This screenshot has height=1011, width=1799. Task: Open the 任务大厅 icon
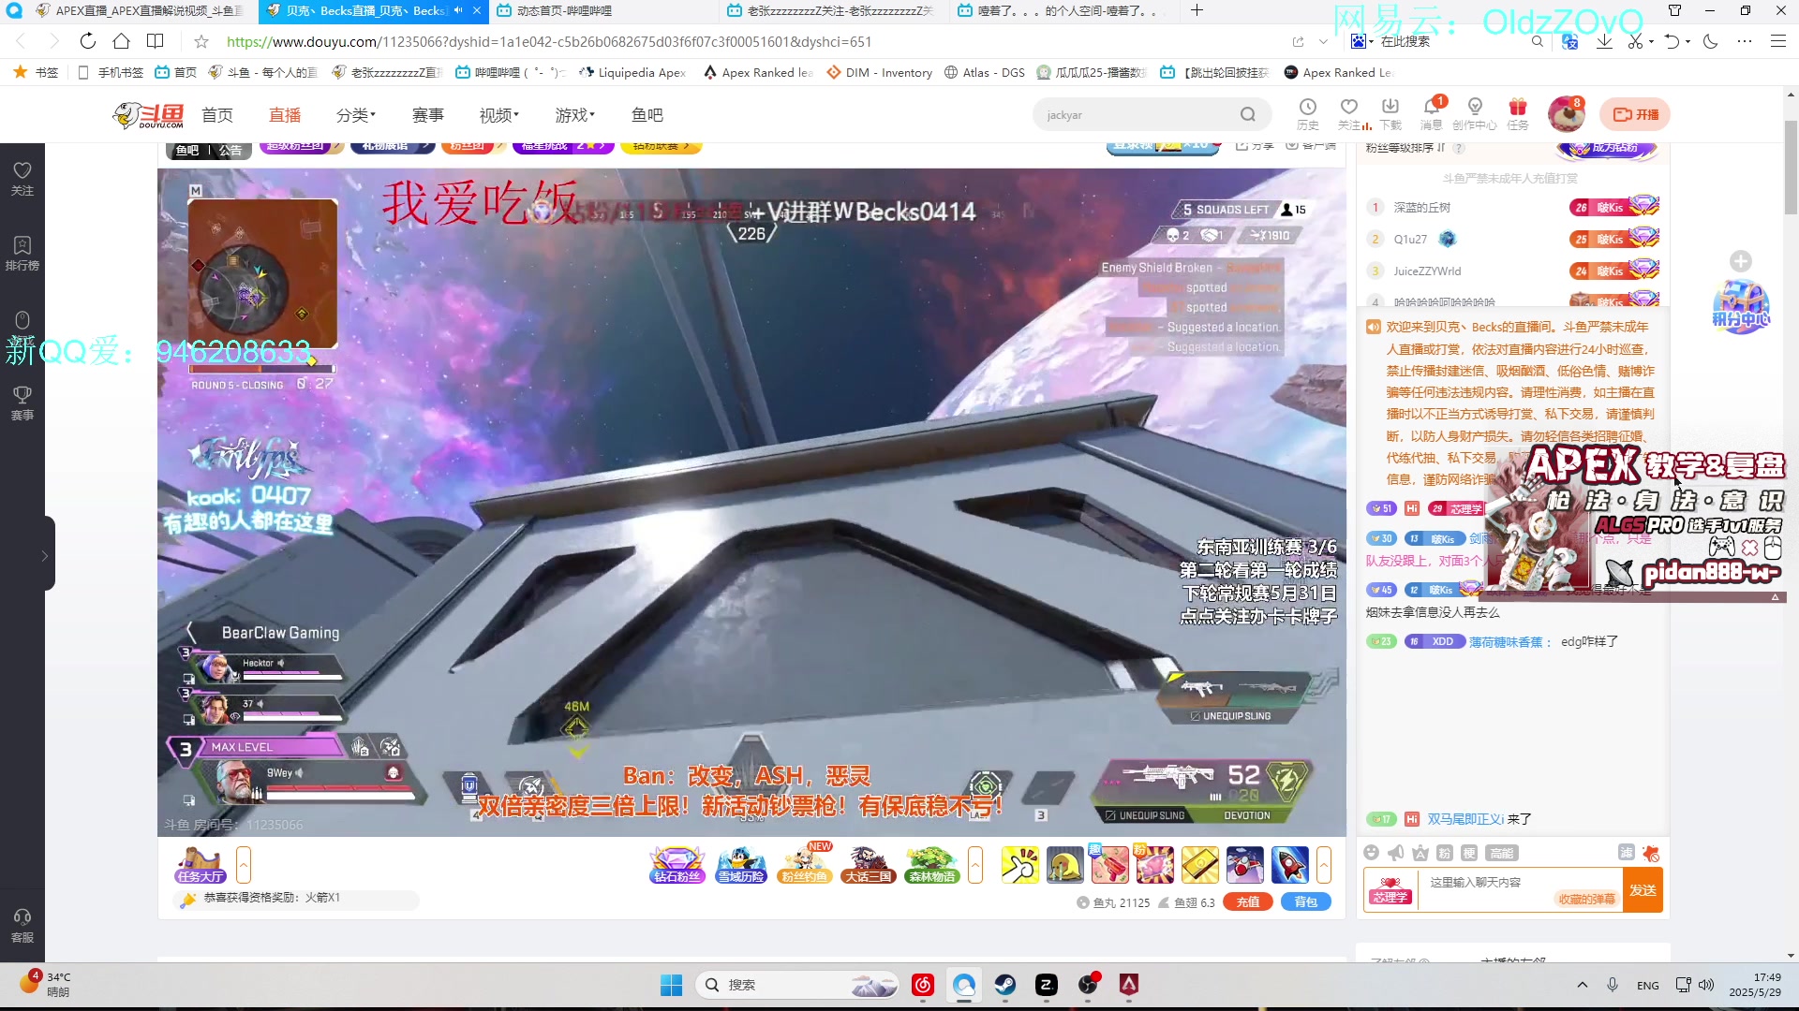point(201,865)
